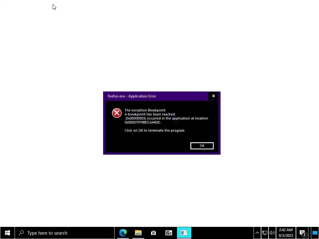This screenshot has height=239, width=319.
Task: Open the Action Center notifications icon
Action: pos(303,233)
